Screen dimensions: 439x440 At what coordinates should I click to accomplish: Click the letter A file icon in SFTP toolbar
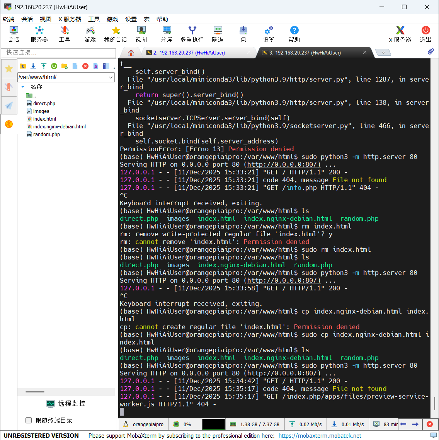96,66
